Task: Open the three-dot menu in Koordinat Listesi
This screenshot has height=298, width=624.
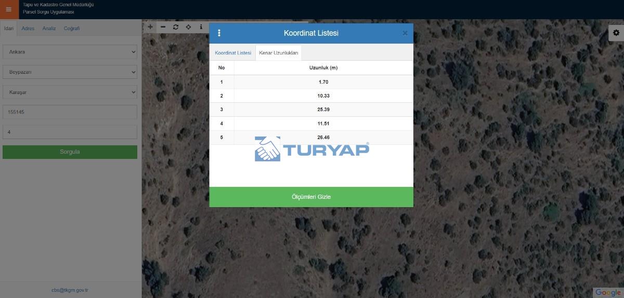Action: tap(219, 33)
